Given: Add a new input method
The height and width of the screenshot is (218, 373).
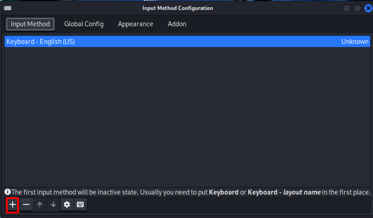Looking at the screenshot, I should coord(13,204).
